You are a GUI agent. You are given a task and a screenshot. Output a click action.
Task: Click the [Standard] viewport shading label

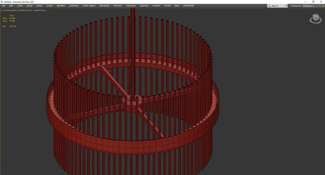22,10
